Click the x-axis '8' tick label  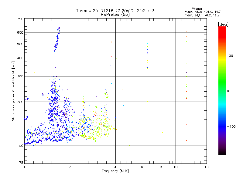click(161, 167)
